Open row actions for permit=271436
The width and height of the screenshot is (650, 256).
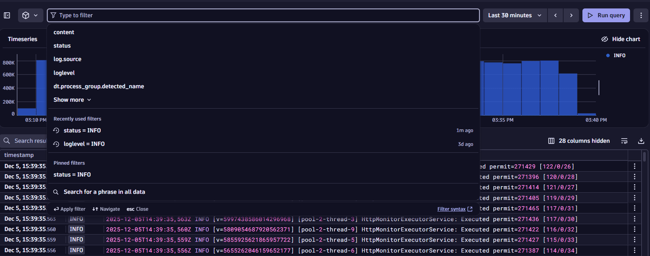tap(635, 219)
